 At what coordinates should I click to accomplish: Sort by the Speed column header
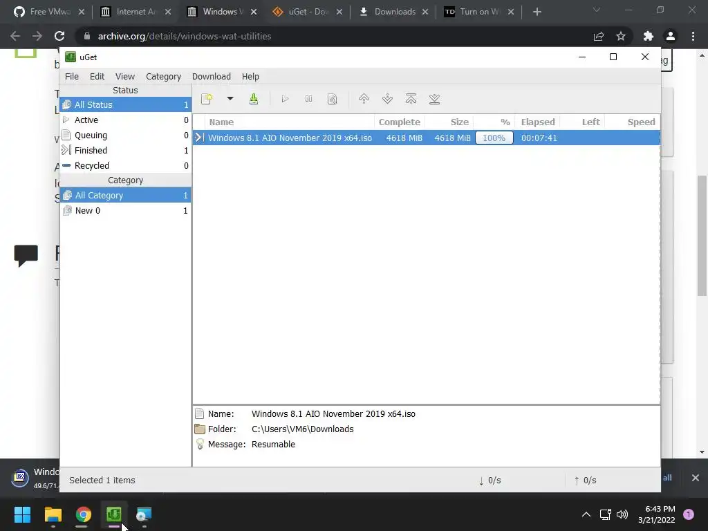click(x=632, y=122)
